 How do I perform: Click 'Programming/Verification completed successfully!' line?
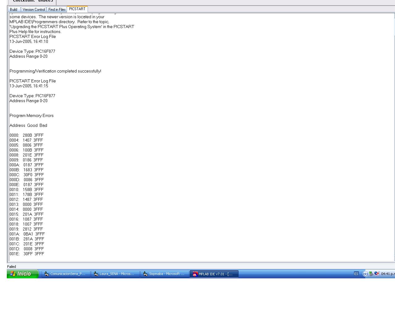point(55,71)
